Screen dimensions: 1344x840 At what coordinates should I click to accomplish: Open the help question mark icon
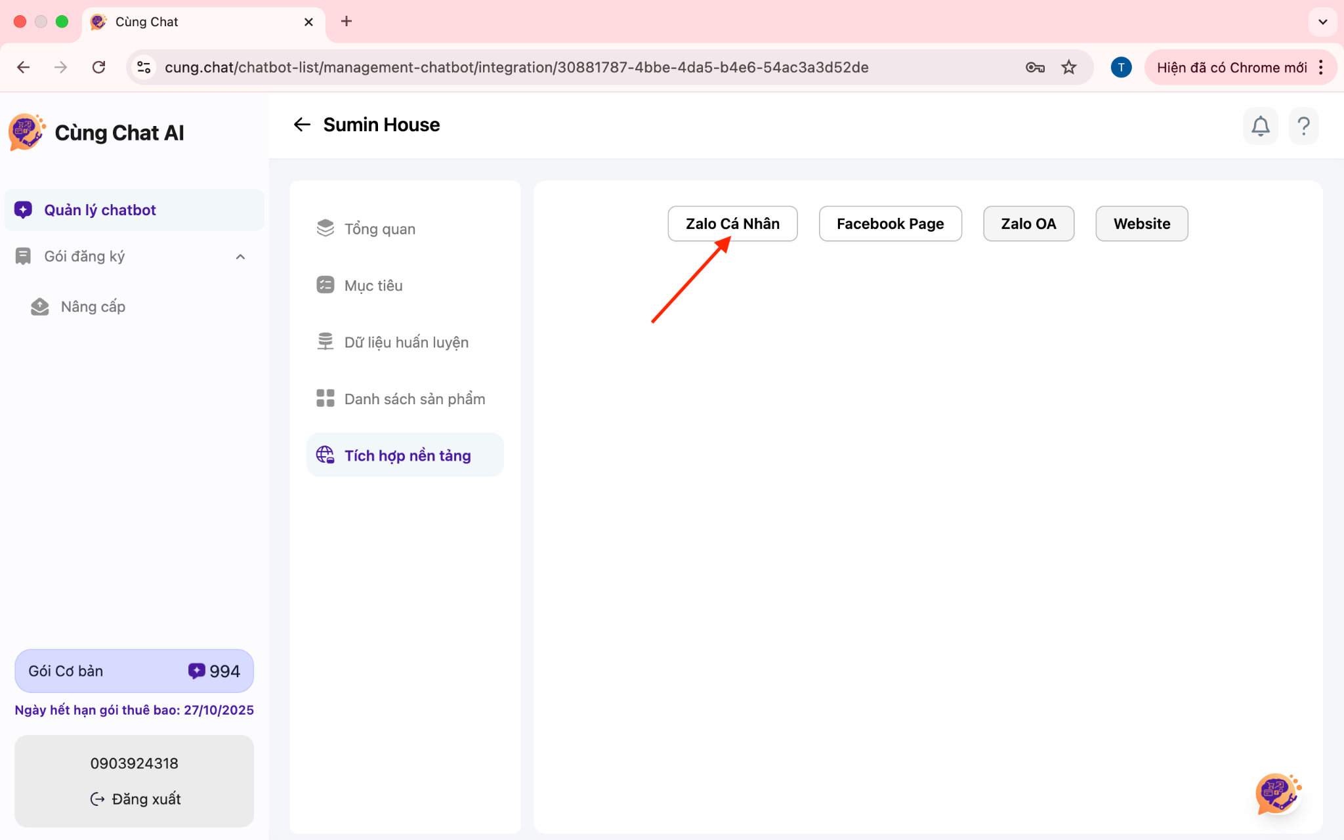1303,125
